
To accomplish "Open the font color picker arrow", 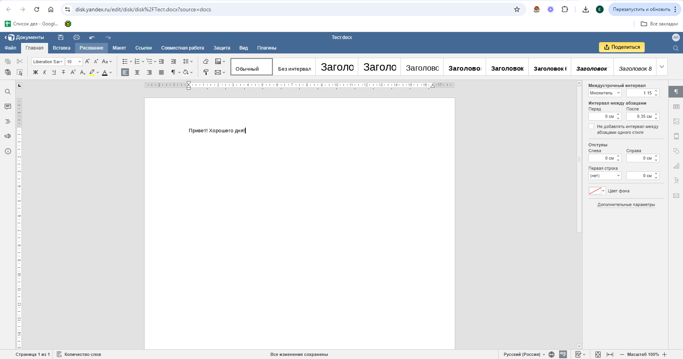I will 111,72.
